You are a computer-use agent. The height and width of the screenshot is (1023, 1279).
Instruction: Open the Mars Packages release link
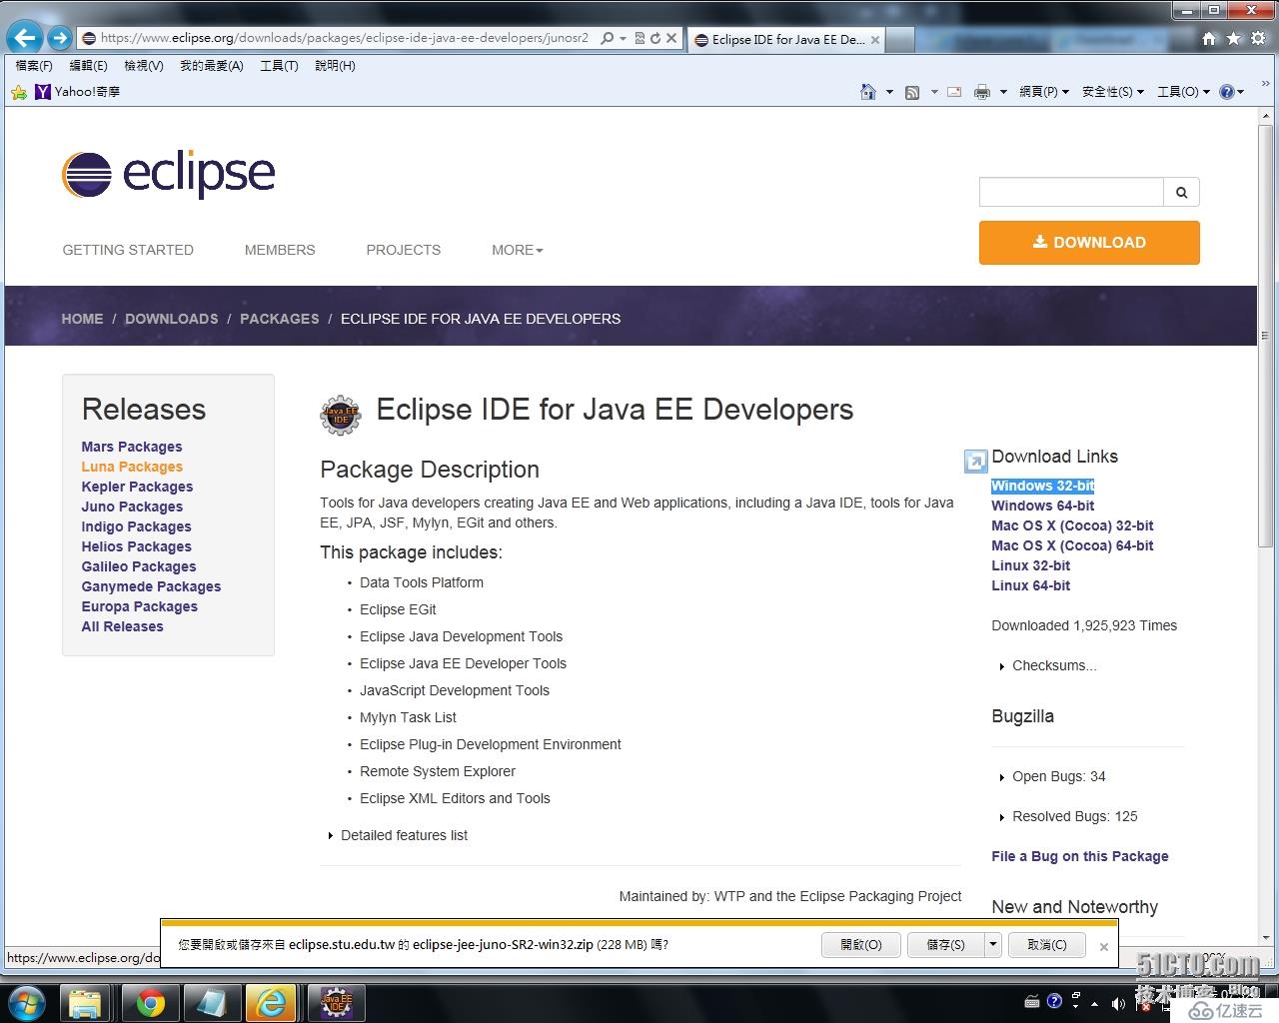(132, 447)
